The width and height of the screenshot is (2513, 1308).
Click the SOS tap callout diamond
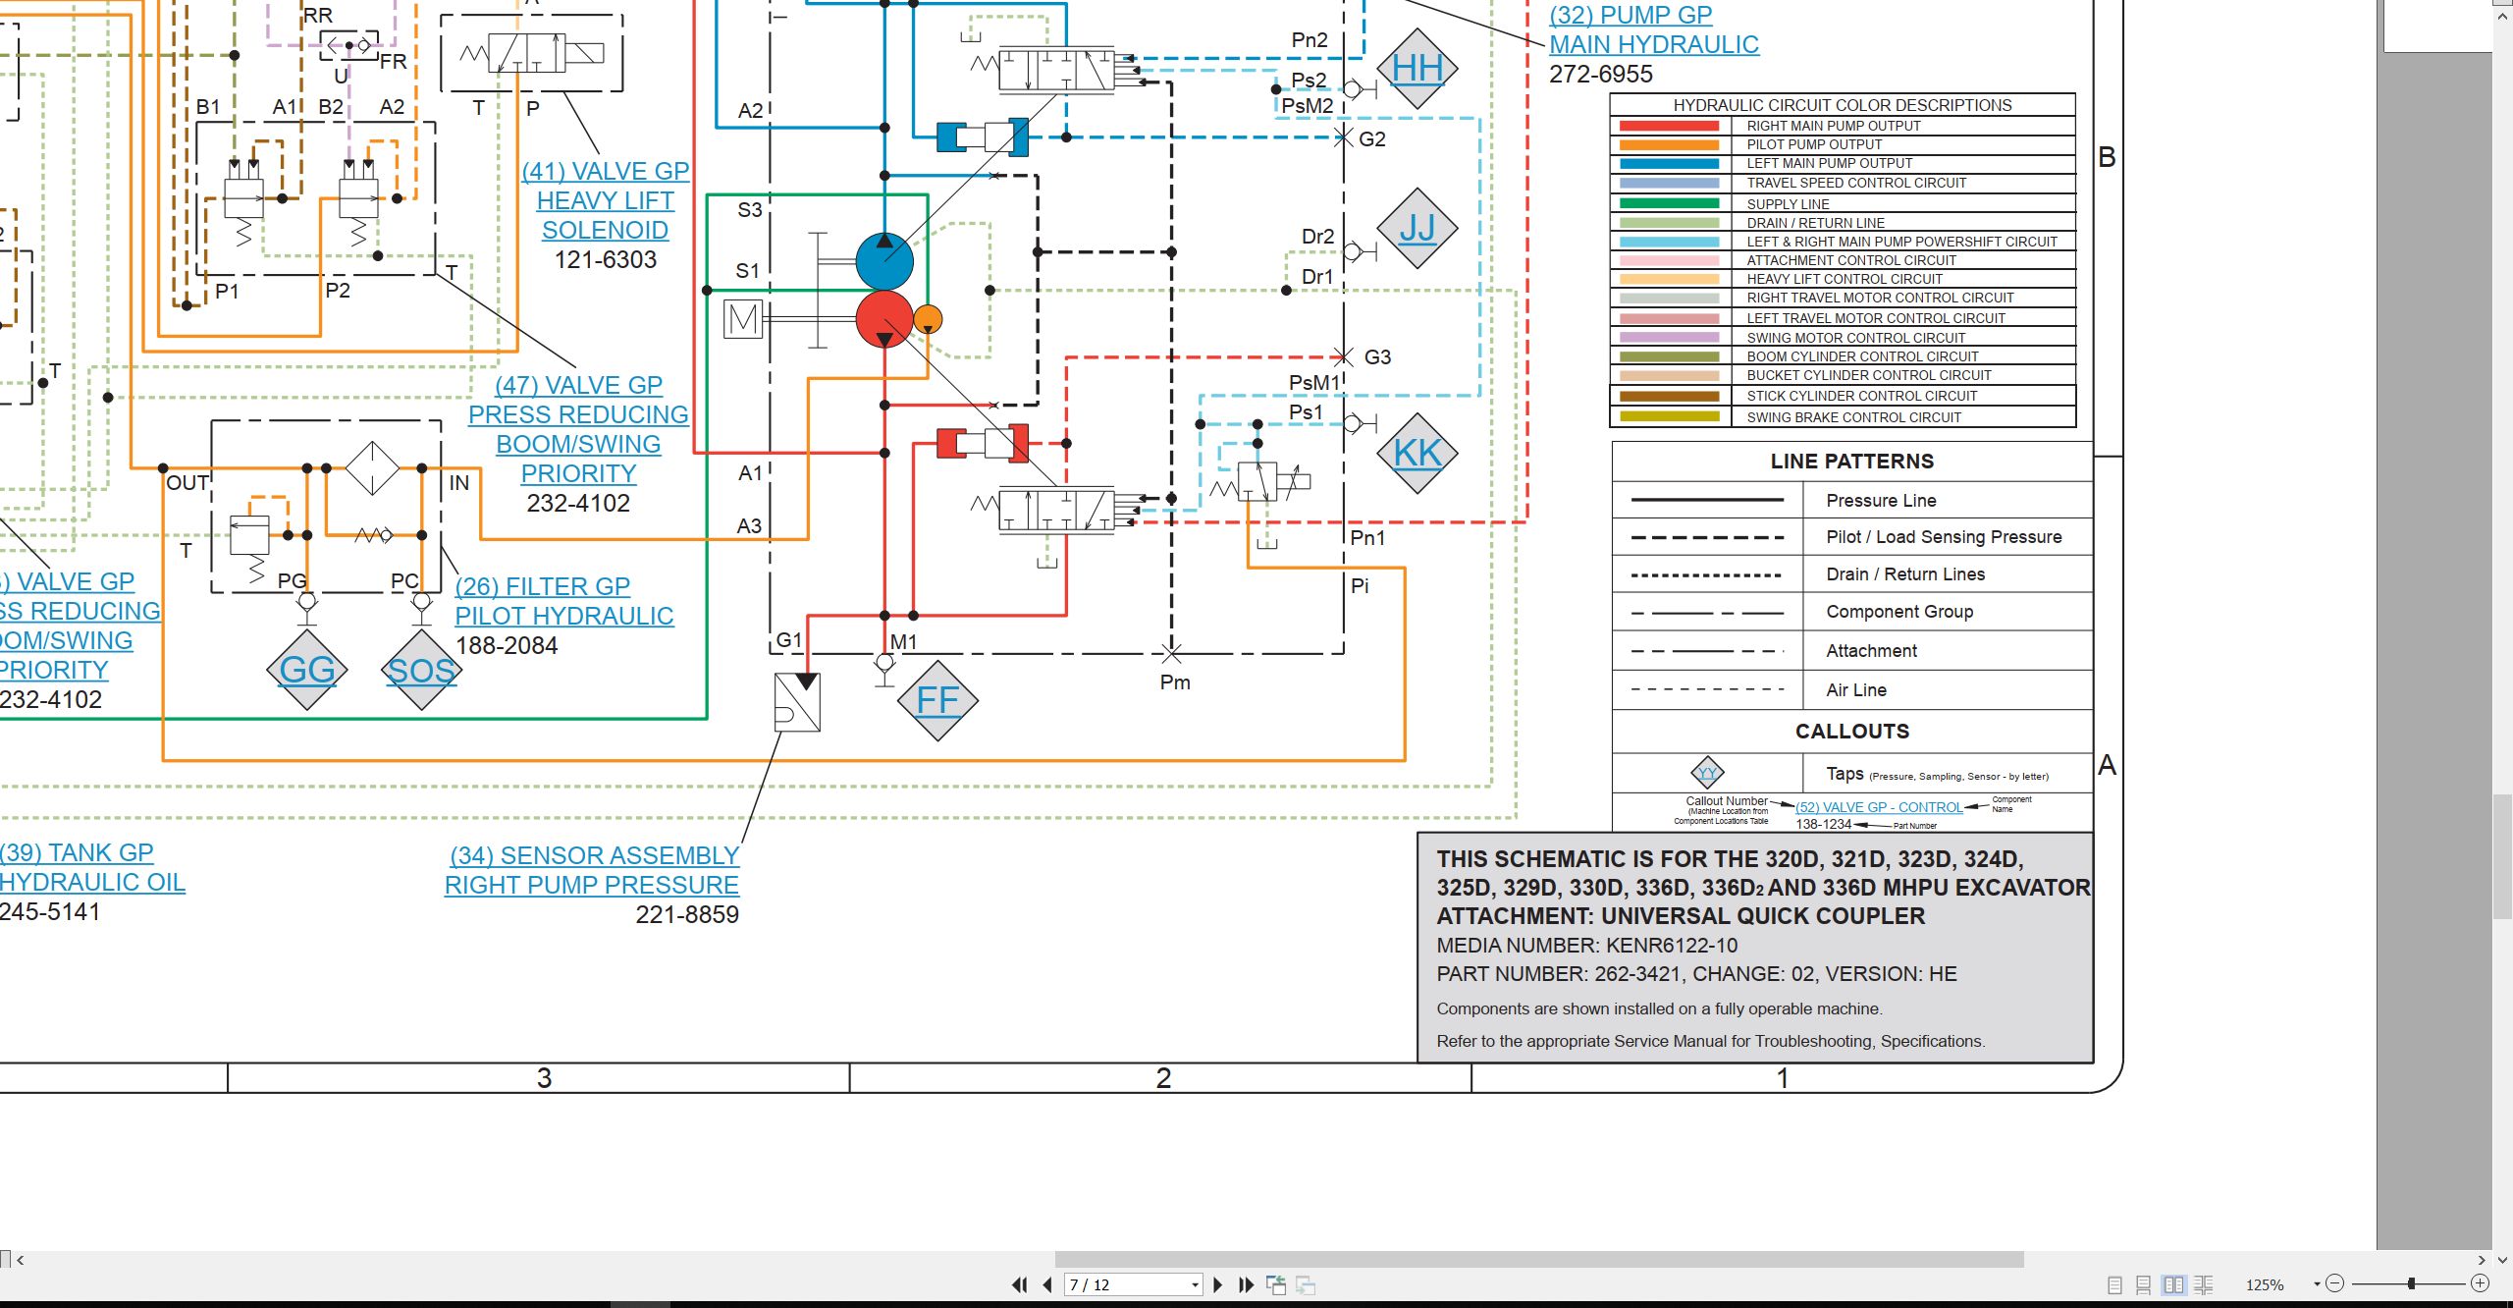421,670
